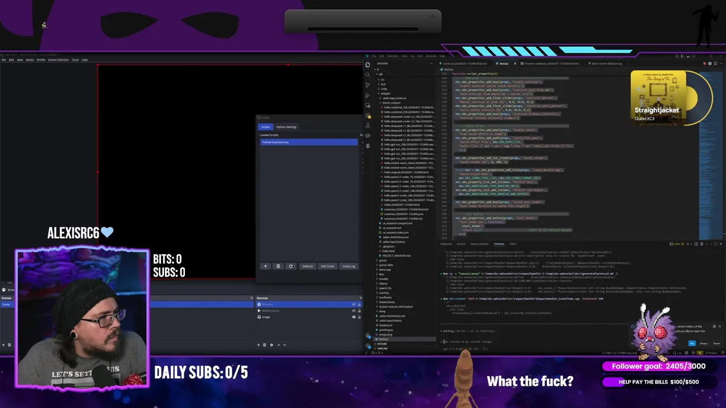Viewport: 726px width, 408px height.
Task: Open VS Code Manage gear icon
Action: pyautogui.click(x=368, y=346)
